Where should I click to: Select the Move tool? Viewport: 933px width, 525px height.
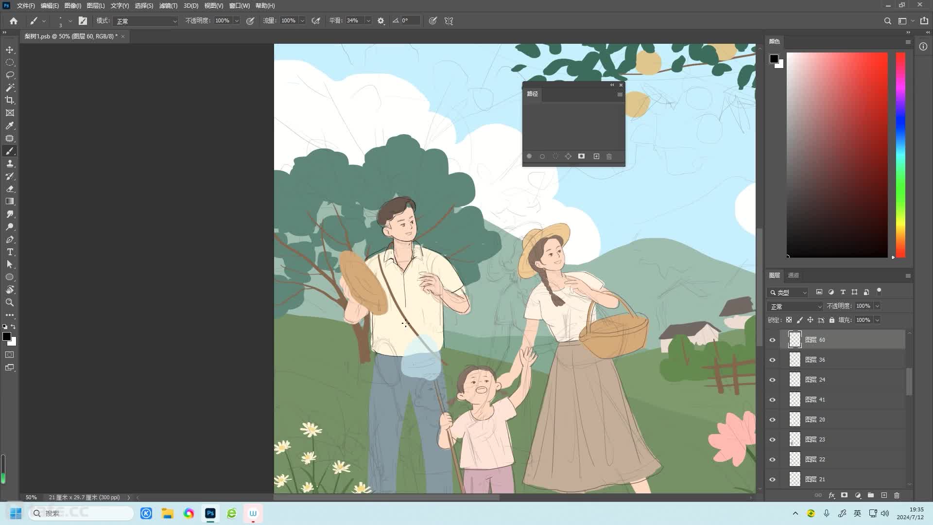[x=10, y=50]
